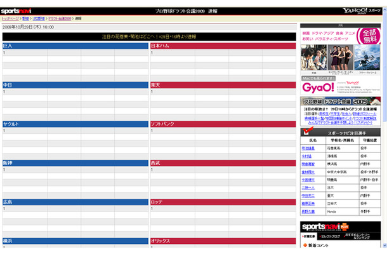Click the 日本ハム team header
The height and width of the screenshot is (254, 387).
223,46
